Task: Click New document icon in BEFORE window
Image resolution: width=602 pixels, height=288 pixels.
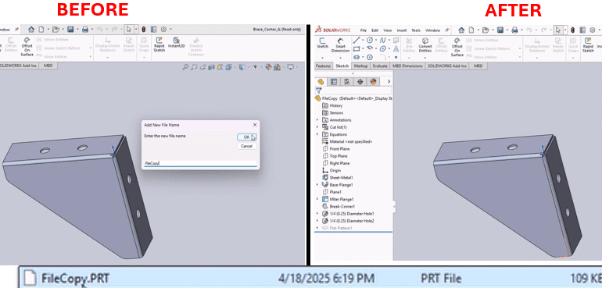Action: pos(41,30)
